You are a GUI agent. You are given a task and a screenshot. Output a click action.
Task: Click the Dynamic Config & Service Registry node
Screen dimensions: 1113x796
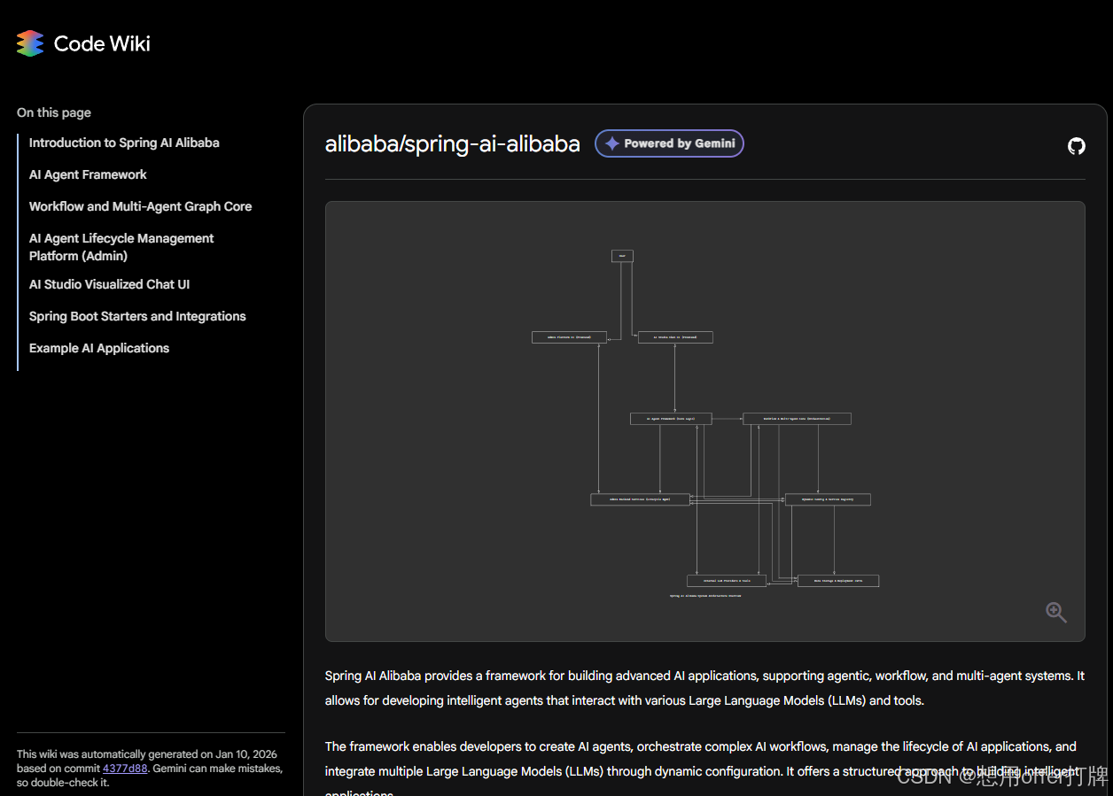(828, 499)
